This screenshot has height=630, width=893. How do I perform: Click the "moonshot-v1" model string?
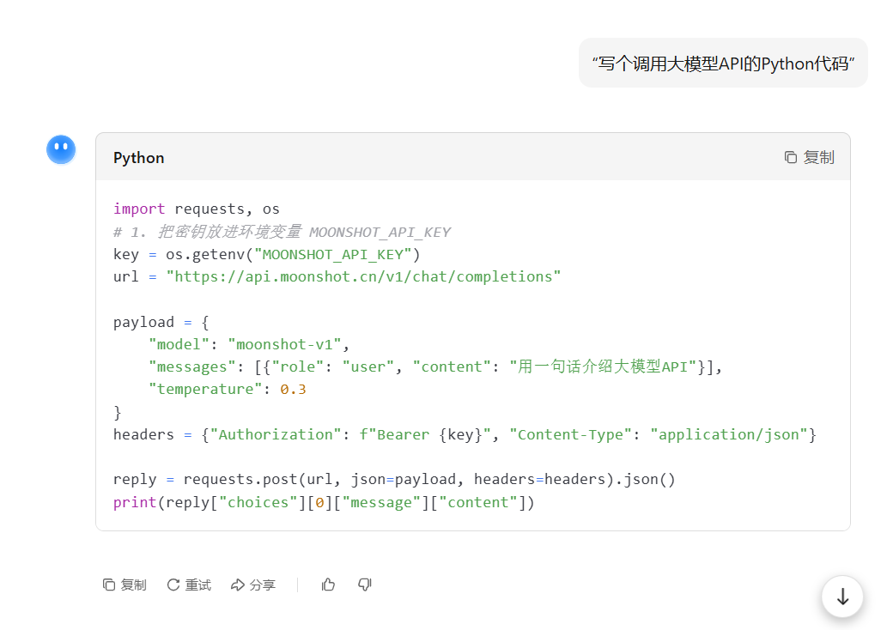pyautogui.click(x=284, y=344)
